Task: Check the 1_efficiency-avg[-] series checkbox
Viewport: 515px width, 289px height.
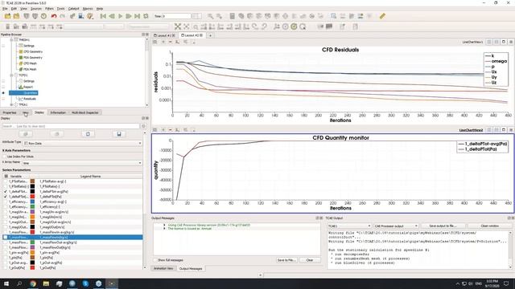Action: point(6,201)
